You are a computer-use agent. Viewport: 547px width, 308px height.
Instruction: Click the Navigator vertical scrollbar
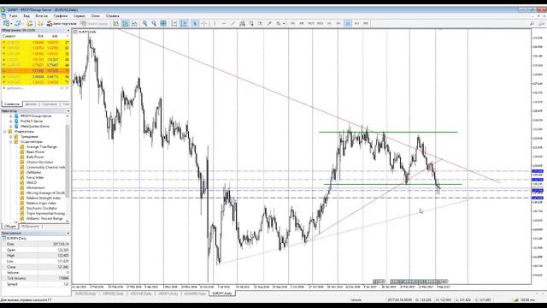click(68, 161)
